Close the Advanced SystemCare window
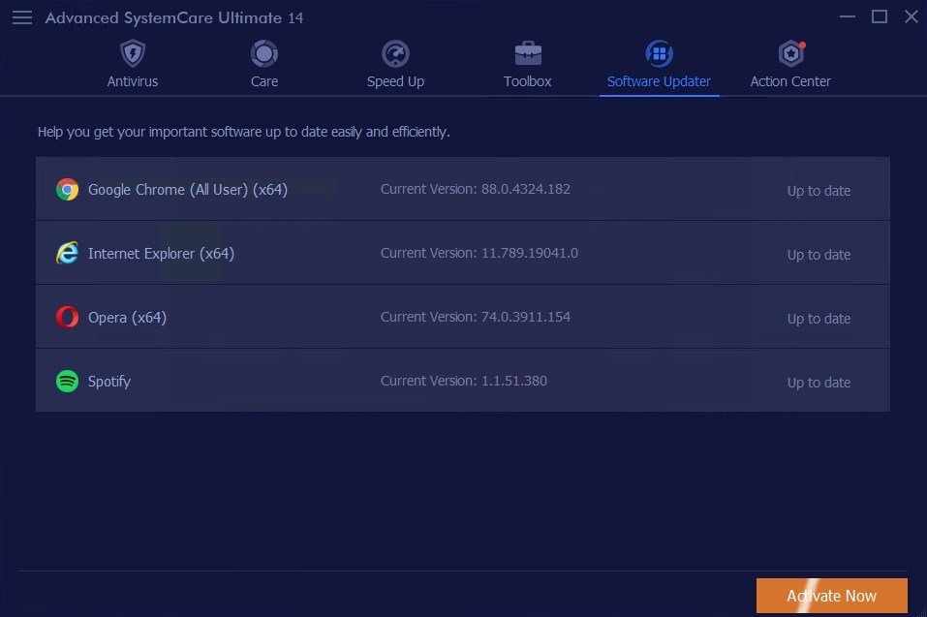 [912, 16]
